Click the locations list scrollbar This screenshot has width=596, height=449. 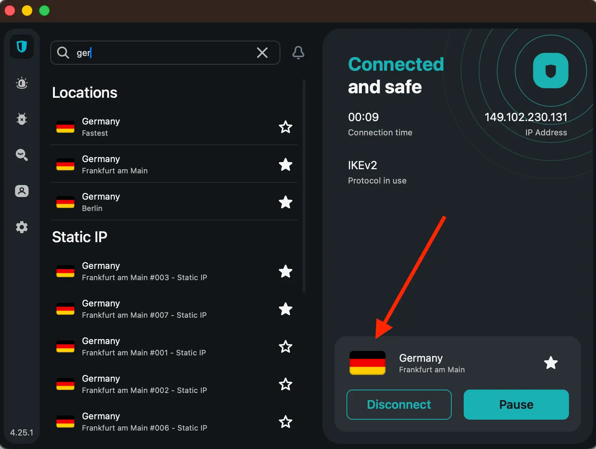[304, 186]
